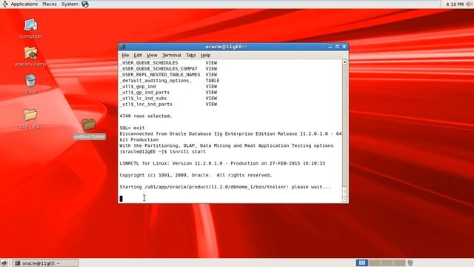The width and height of the screenshot is (474, 267).
Task: Open the System menu
Action: click(70, 4)
